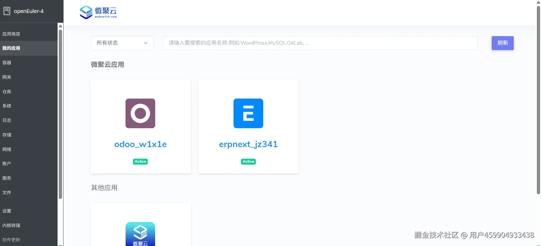Click the main page scrollbar thumb
The image size is (541, 246).
(538, 100)
